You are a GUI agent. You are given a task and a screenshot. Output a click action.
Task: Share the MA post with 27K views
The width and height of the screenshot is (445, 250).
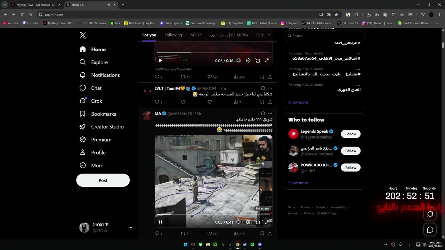point(270,234)
